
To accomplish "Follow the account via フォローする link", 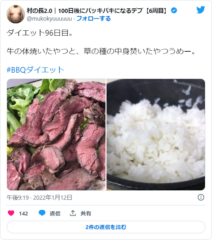I will [94, 19].
